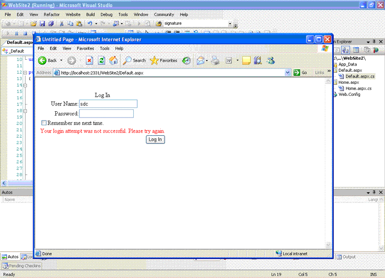Click the Edit with Word icon in IE
The width and height of the screenshot is (385, 278).
[x=229, y=61]
